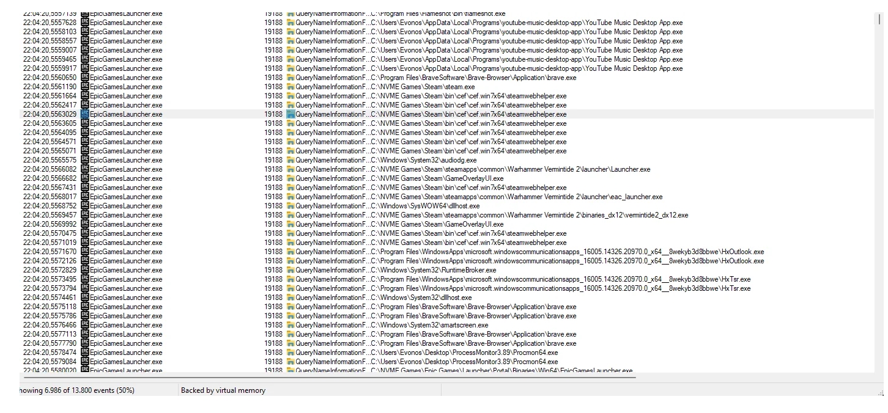Click the steamwebhelper.exe path in the 22:04:20,5564571 row
Screen dimensions: 888x413
[468, 142]
